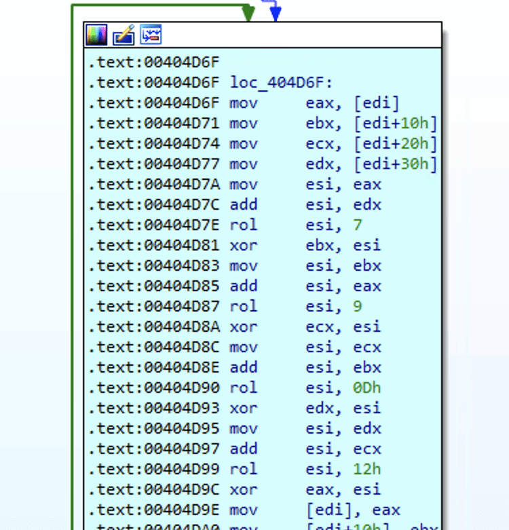The height and width of the screenshot is (530, 509).
Task: Click the xor ecx, esi instruction
Action: pos(305,327)
